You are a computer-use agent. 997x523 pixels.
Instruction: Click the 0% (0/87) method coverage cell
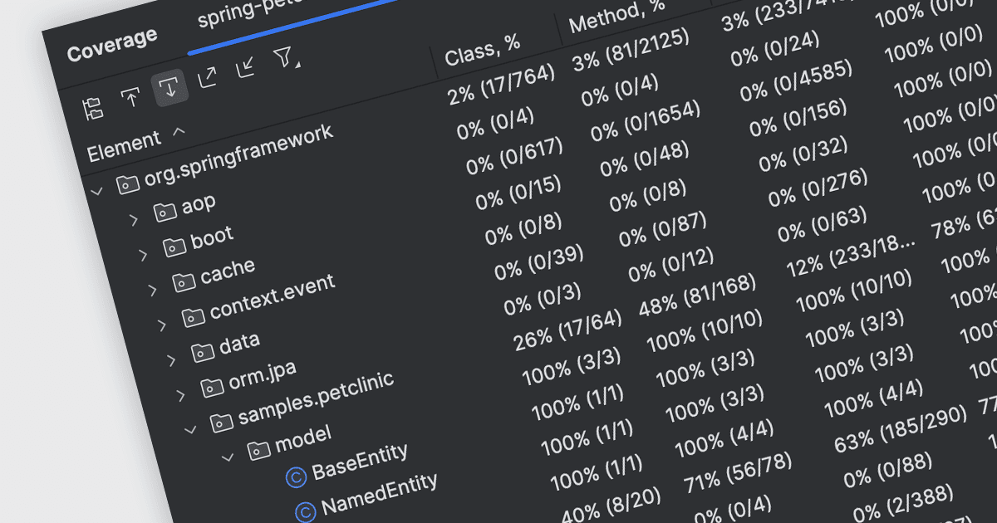click(x=663, y=229)
